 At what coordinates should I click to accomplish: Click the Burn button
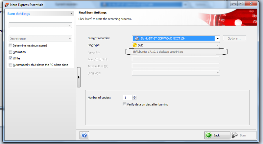[244, 135]
